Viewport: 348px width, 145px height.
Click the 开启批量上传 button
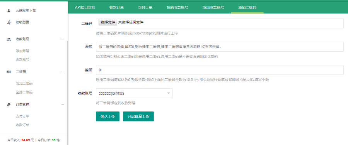pos(138,116)
